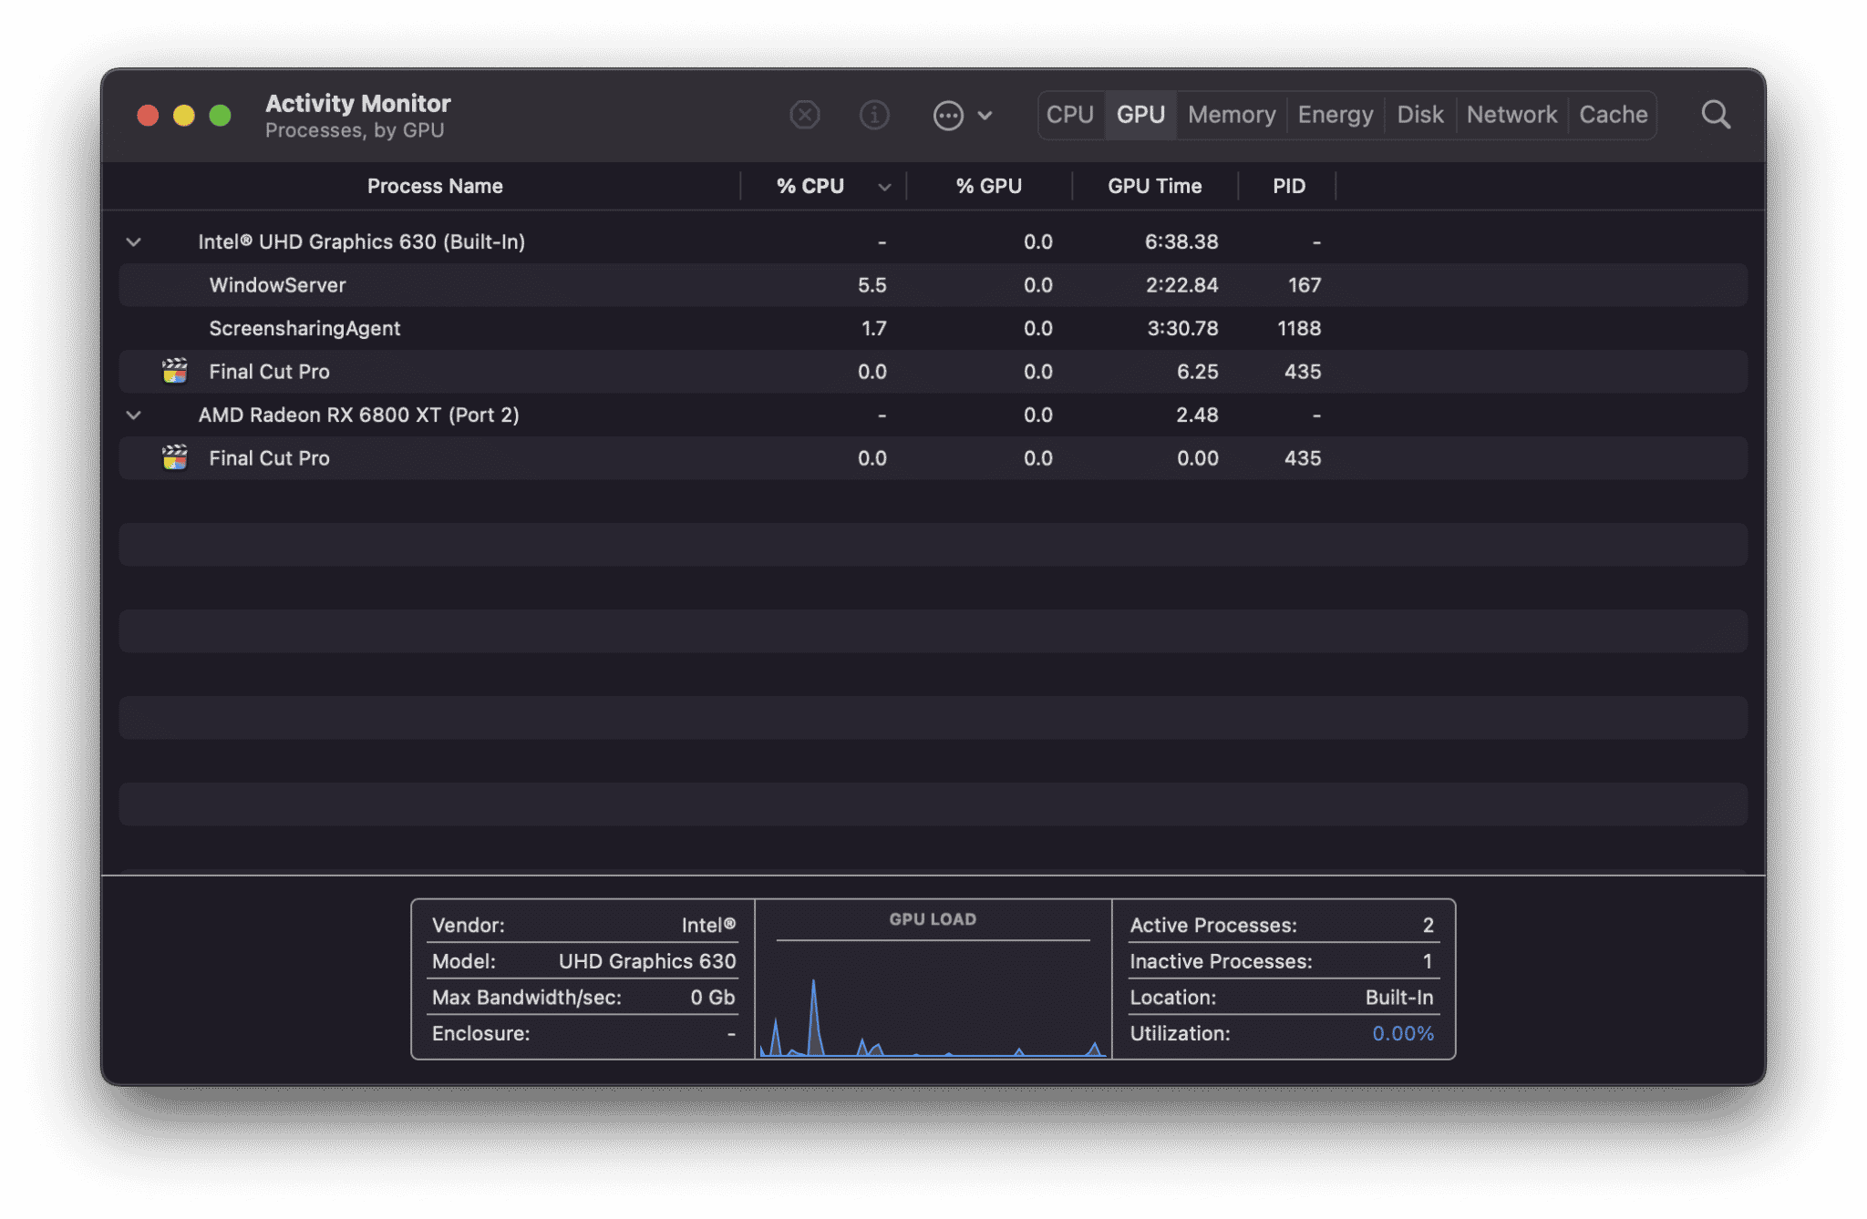Switch to the Memory tab

pyautogui.click(x=1230, y=115)
